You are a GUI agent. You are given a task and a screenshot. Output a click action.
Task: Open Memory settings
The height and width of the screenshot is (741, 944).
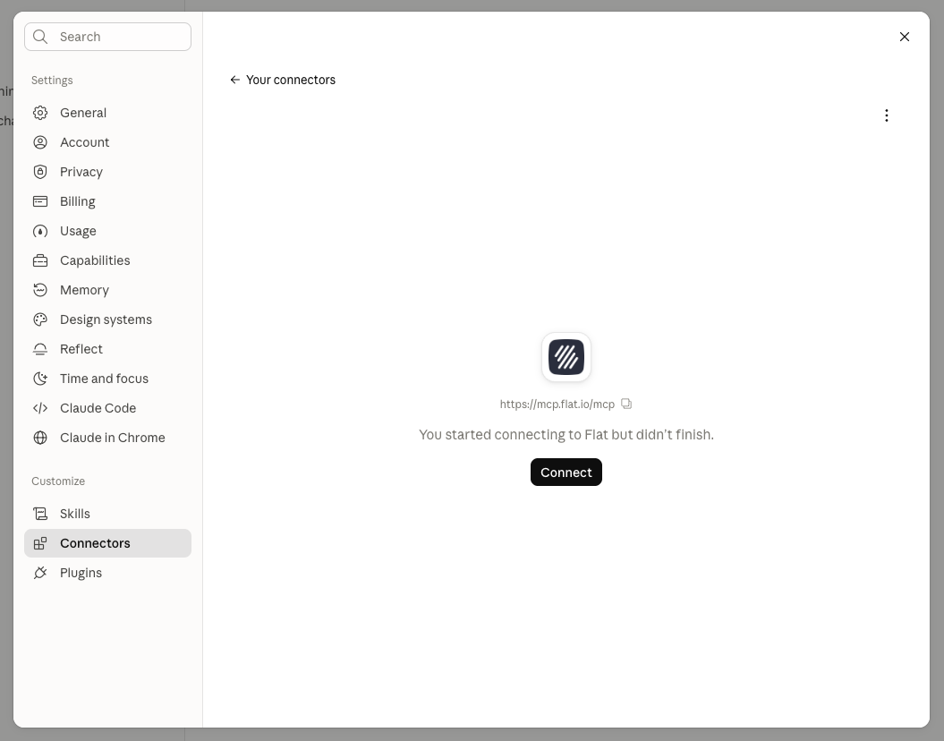click(x=107, y=290)
